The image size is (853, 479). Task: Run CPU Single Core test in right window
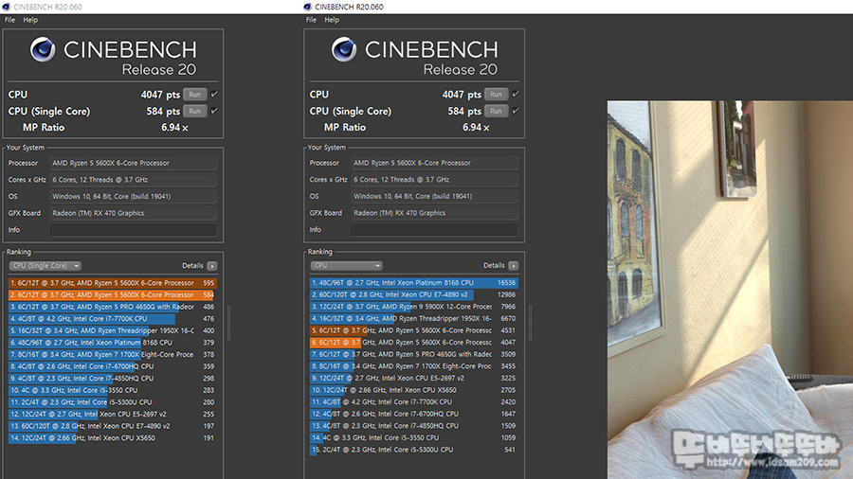coord(496,112)
